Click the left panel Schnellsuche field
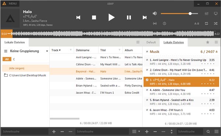This screenshot has height=136, width=221. (25, 132)
